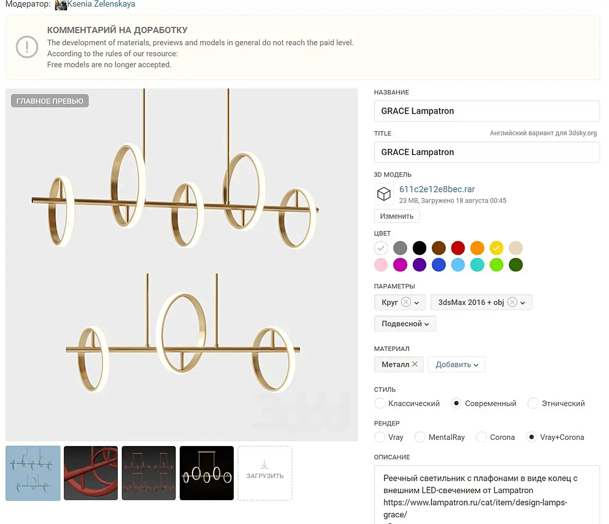Click the exclamation warning icon
The image size is (609, 524).
[27, 47]
